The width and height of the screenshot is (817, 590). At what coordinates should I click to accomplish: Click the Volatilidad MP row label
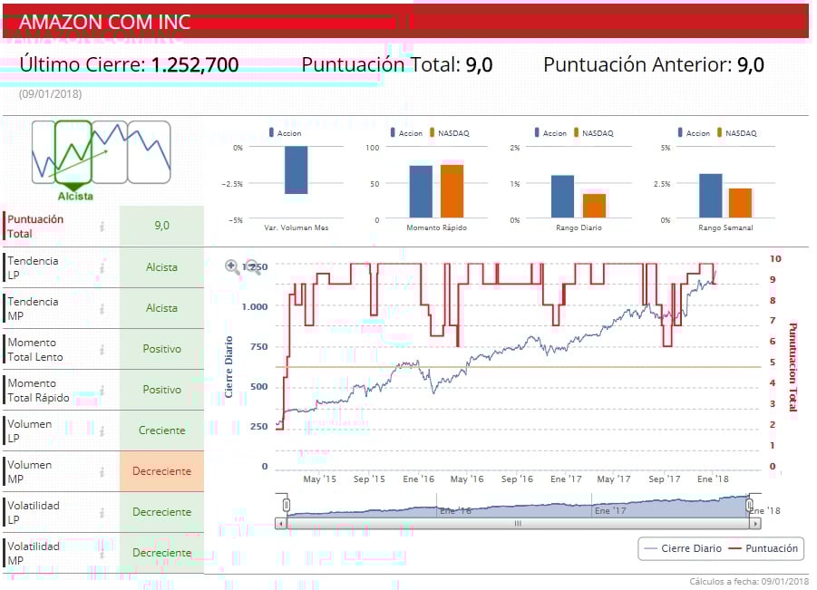[34, 553]
